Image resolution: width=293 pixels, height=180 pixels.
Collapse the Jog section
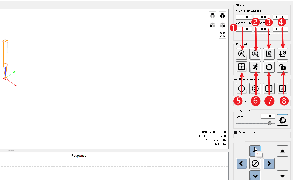tap(236, 142)
